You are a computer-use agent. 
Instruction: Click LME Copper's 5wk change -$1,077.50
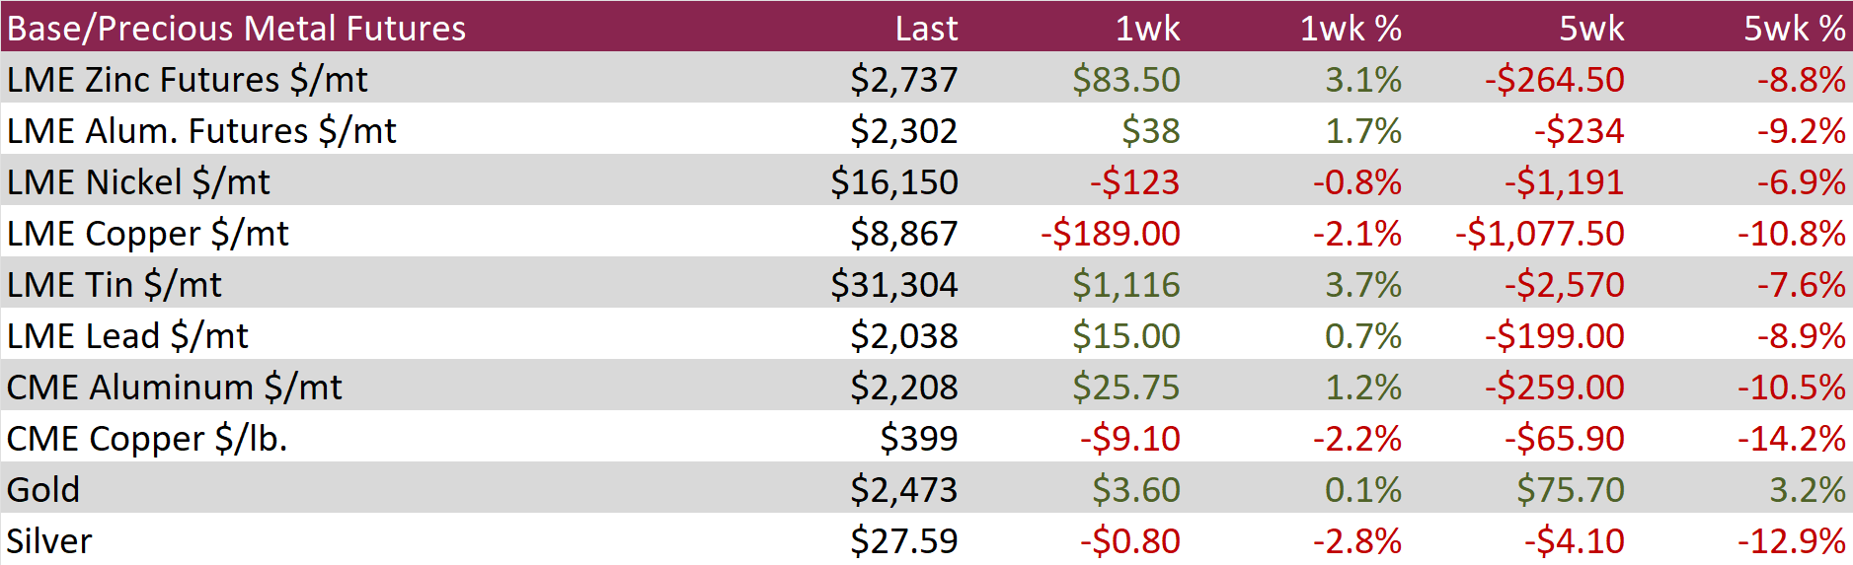click(x=1539, y=233)
